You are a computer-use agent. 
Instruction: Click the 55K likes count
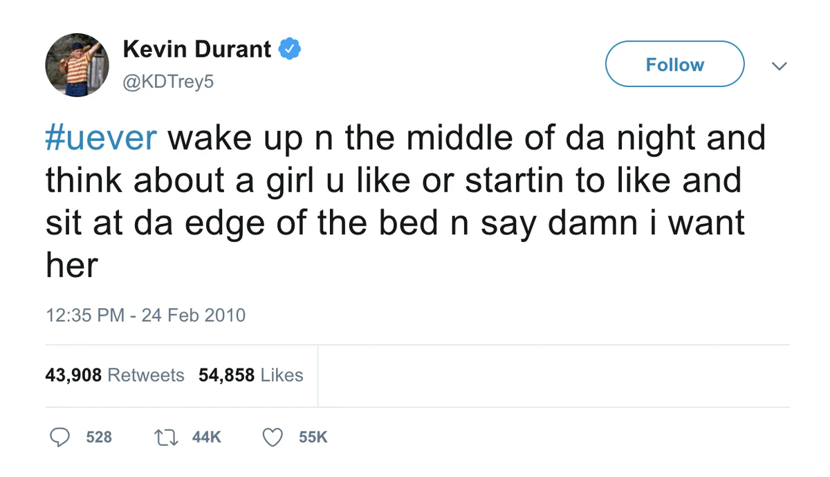(313, 438)
